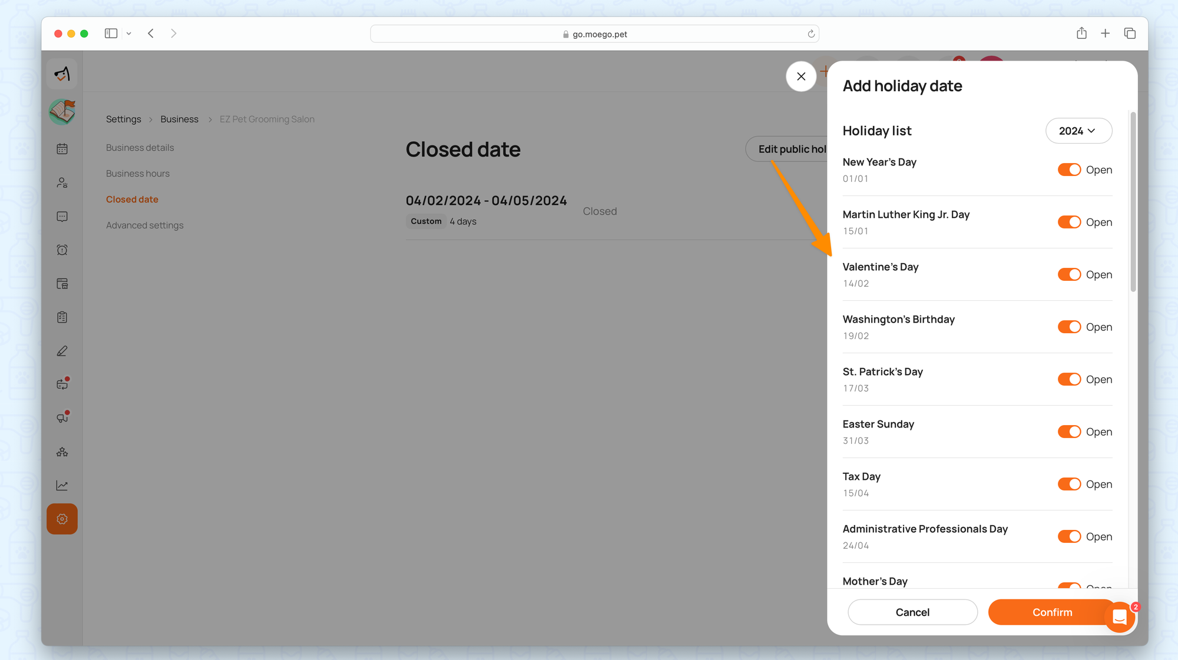Toggle Valentine's Day open switch
The image size is (1178, 660).
coord(1069,274)
